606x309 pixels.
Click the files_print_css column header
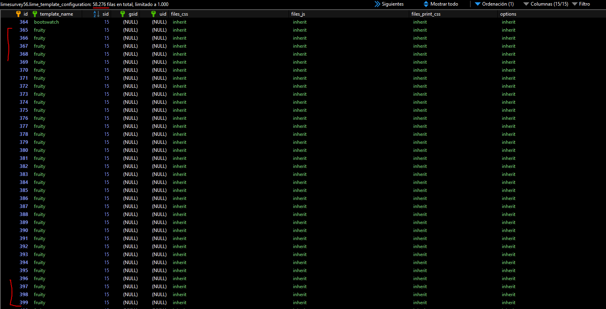coord(426,14)
